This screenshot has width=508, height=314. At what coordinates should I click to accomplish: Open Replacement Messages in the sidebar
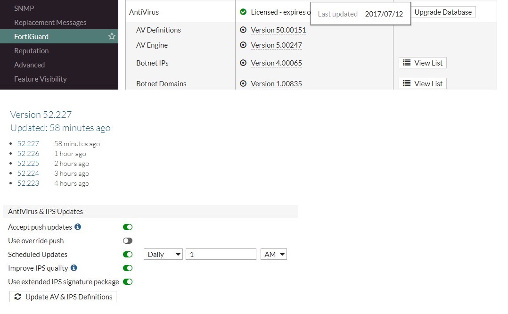click(50, 22)
